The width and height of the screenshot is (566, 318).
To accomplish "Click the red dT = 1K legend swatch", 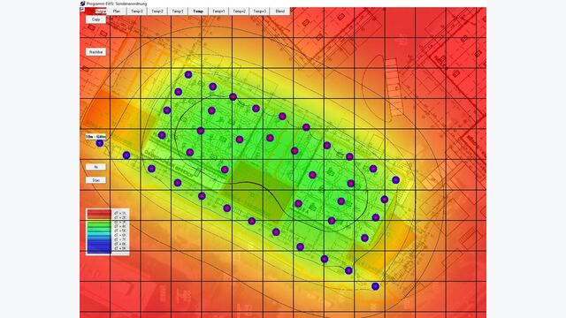I will pyautogui.click(x=98, y=213).
